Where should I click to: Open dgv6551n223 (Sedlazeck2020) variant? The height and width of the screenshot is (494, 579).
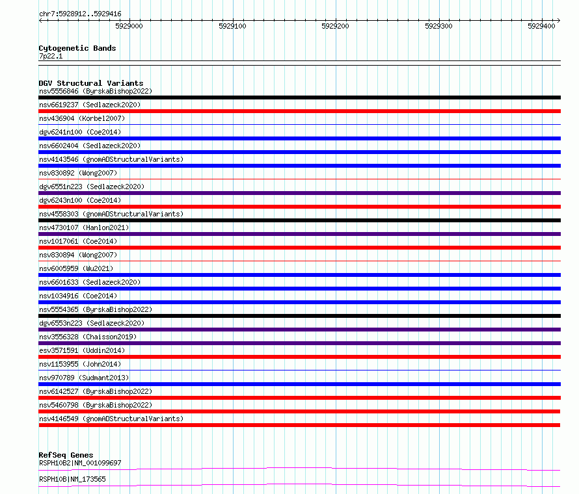coord(92,187)
